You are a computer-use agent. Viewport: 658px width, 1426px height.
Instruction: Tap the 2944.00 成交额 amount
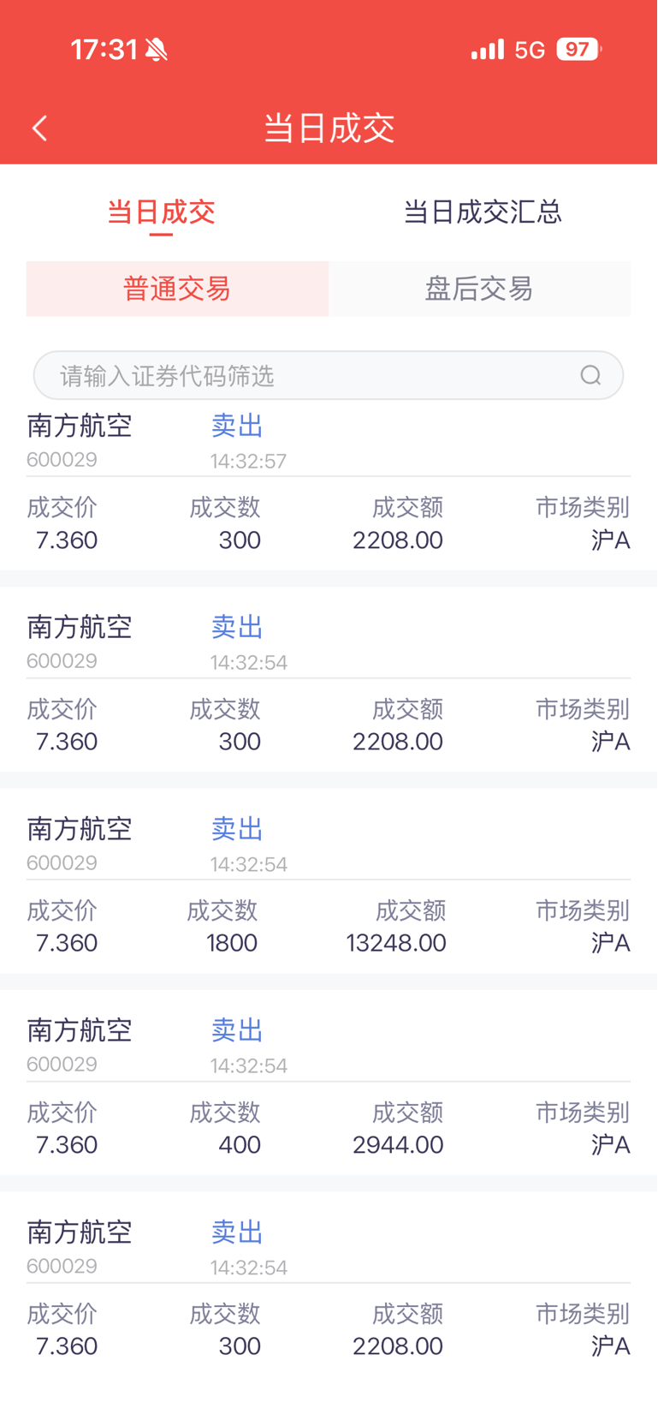coord(398,1144)
